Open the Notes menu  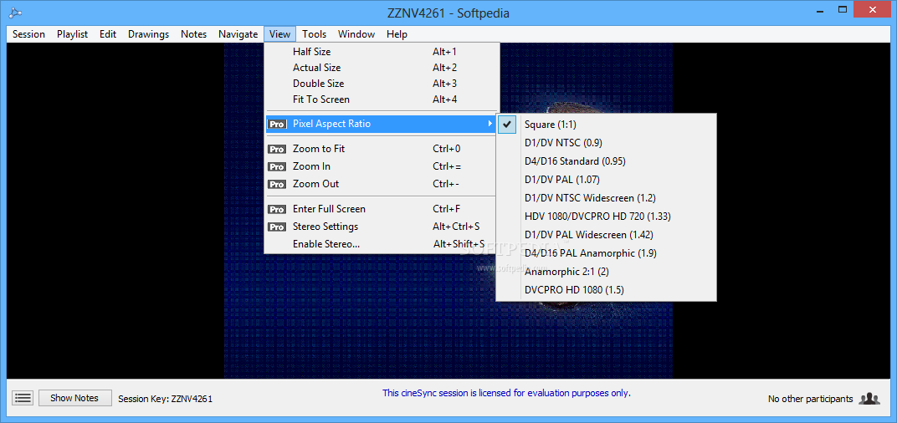click(193, 34)
